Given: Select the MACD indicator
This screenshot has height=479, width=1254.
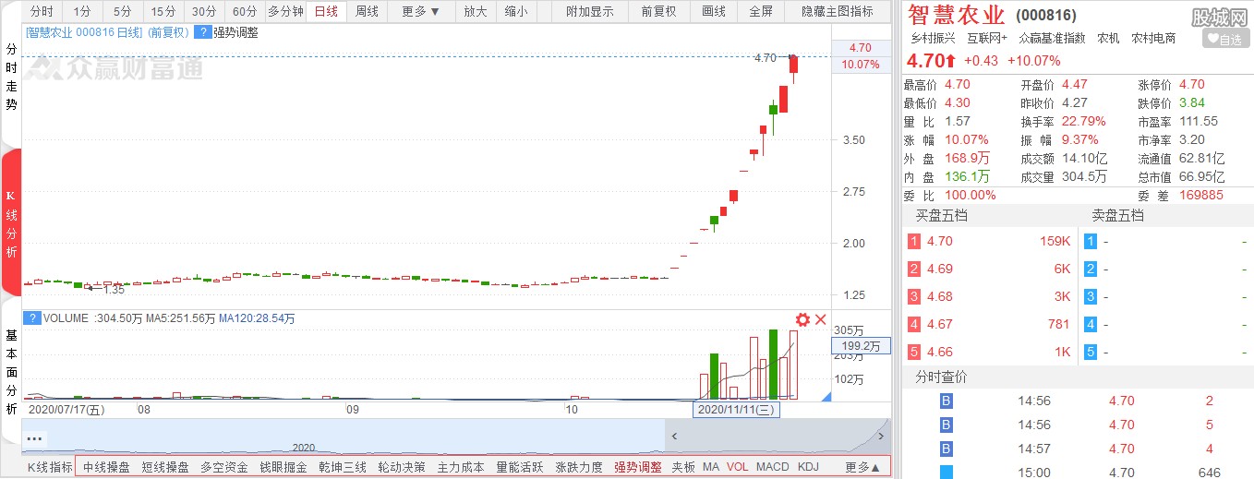Looking at the screenshot, I should coord(773,467).
